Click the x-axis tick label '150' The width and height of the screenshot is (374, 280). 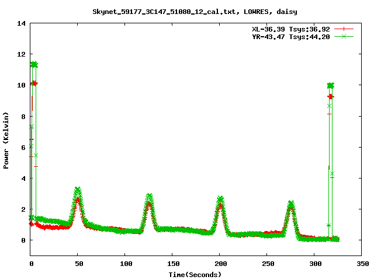(173, 264)
